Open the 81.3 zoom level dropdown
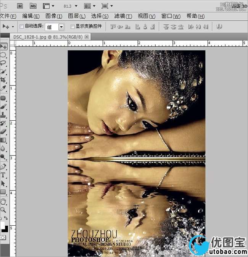 coord(76,6)
